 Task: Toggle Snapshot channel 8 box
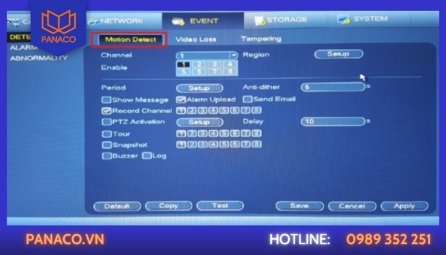tap(257, 145)
